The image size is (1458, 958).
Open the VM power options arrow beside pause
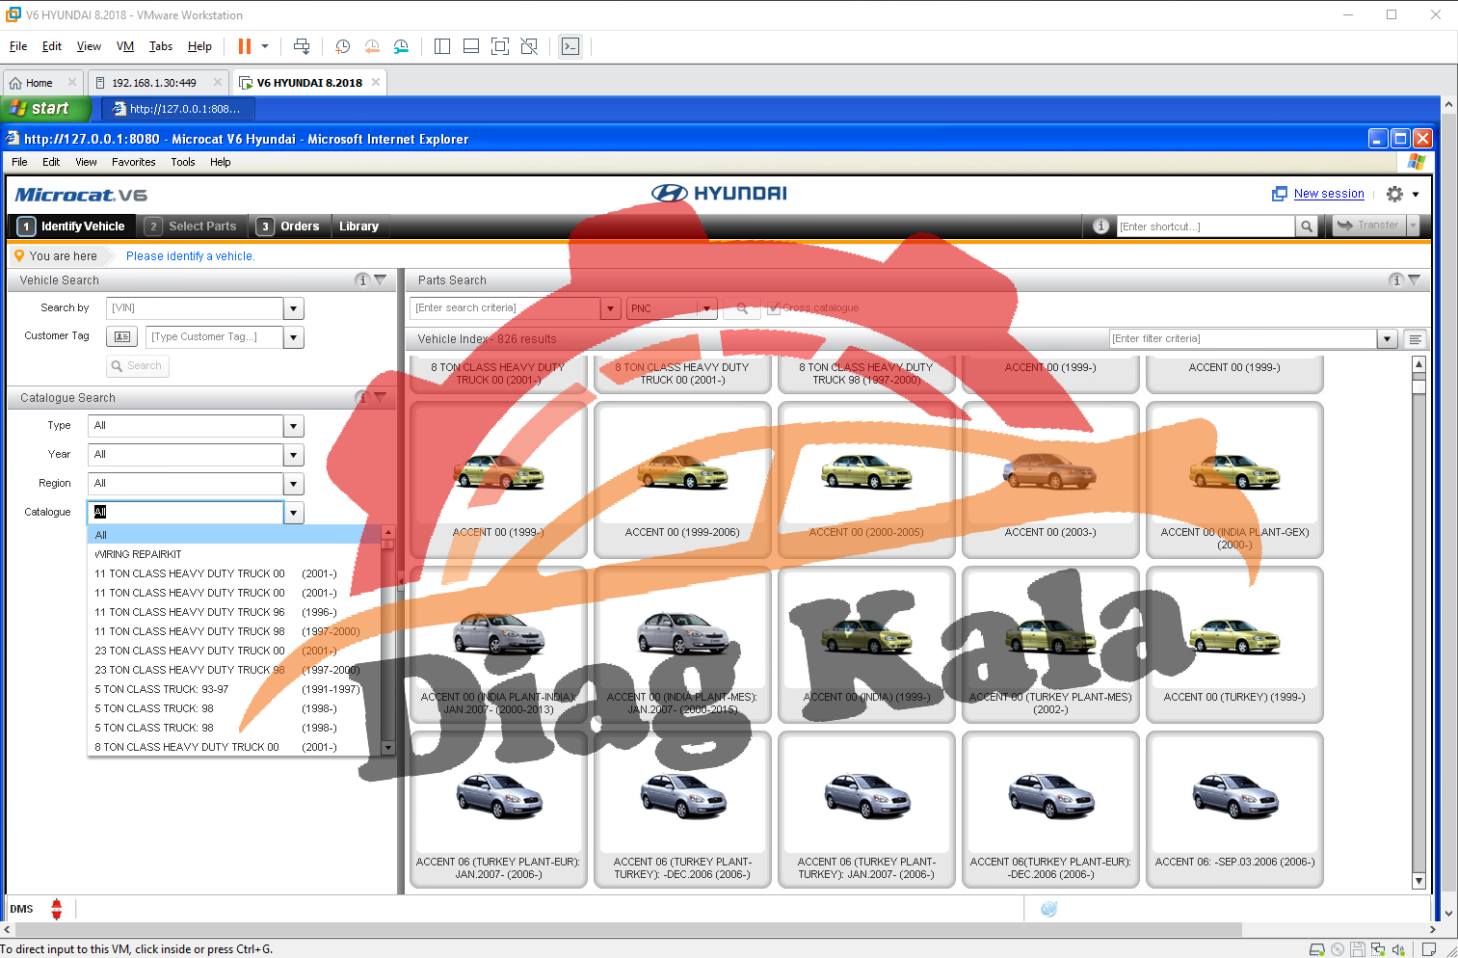coord(265,46)
